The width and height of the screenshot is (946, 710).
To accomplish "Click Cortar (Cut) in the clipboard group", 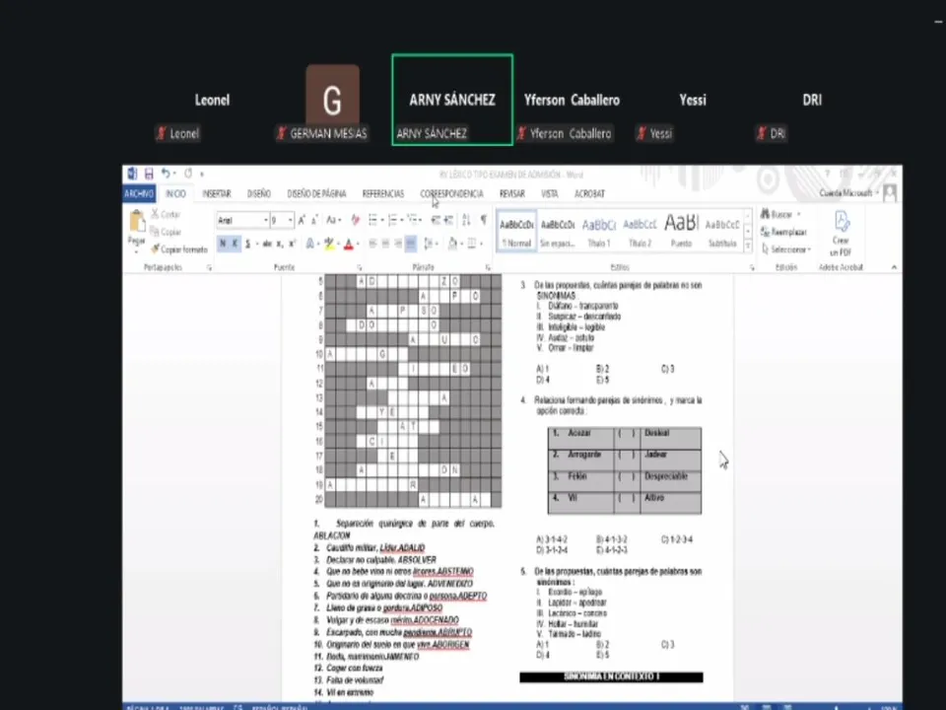I will click(x=166, y=214).
